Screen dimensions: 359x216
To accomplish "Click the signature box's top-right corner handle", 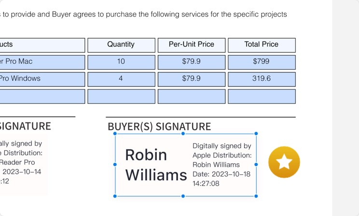I will point(256,133).
